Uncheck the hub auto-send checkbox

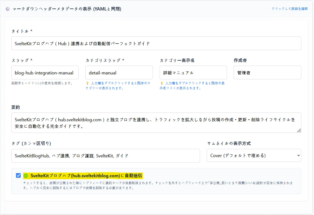coord(18,176)
